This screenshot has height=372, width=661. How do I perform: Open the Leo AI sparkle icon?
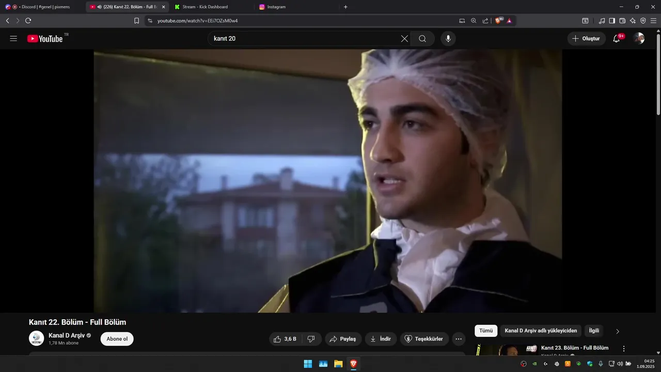click(633, 21)
